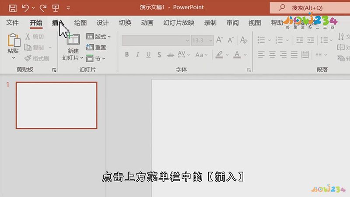
Task: Switch to the Draw (绘图) tab
Action: point(80,23)
